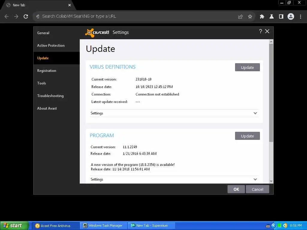Click the release date 10/10/2023 value
307x230 pixels.
pos(154,87)
